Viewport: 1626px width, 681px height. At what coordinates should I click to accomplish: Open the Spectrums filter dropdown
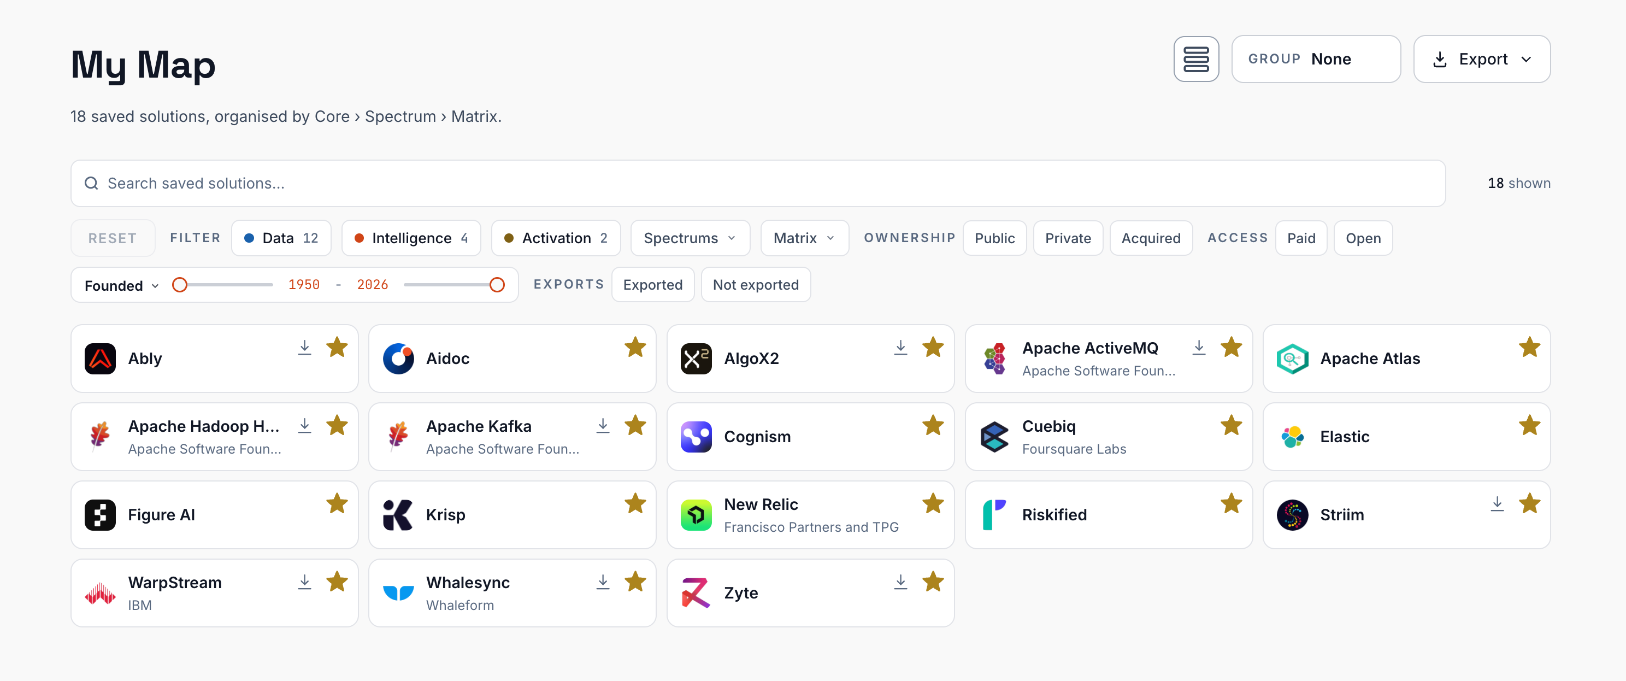(x=690, y=239)
